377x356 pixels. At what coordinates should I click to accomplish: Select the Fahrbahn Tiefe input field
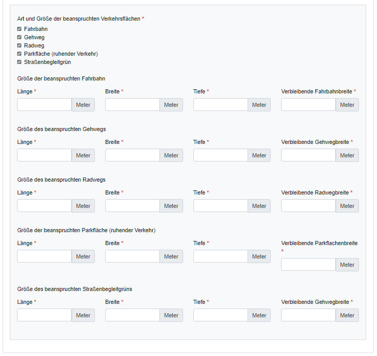coord(221,105)
